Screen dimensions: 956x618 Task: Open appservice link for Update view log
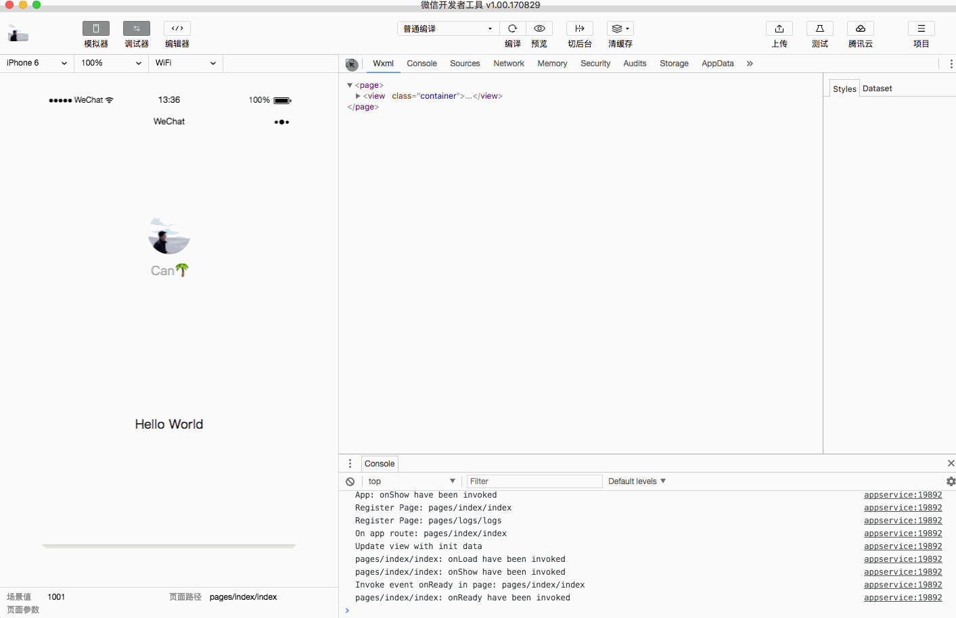[x=903, y=546]
